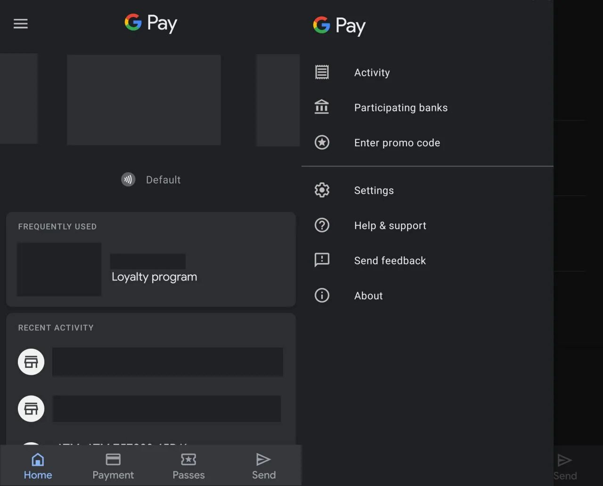Screen dimensions: 603x486
Task: Switch to the Send tab on home screen
Action: (x=264, y=466)
